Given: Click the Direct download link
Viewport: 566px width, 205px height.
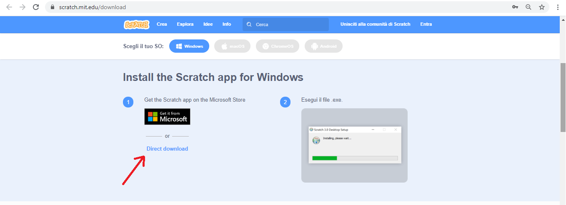Looking at the screenshot, I should click(167, 149).
